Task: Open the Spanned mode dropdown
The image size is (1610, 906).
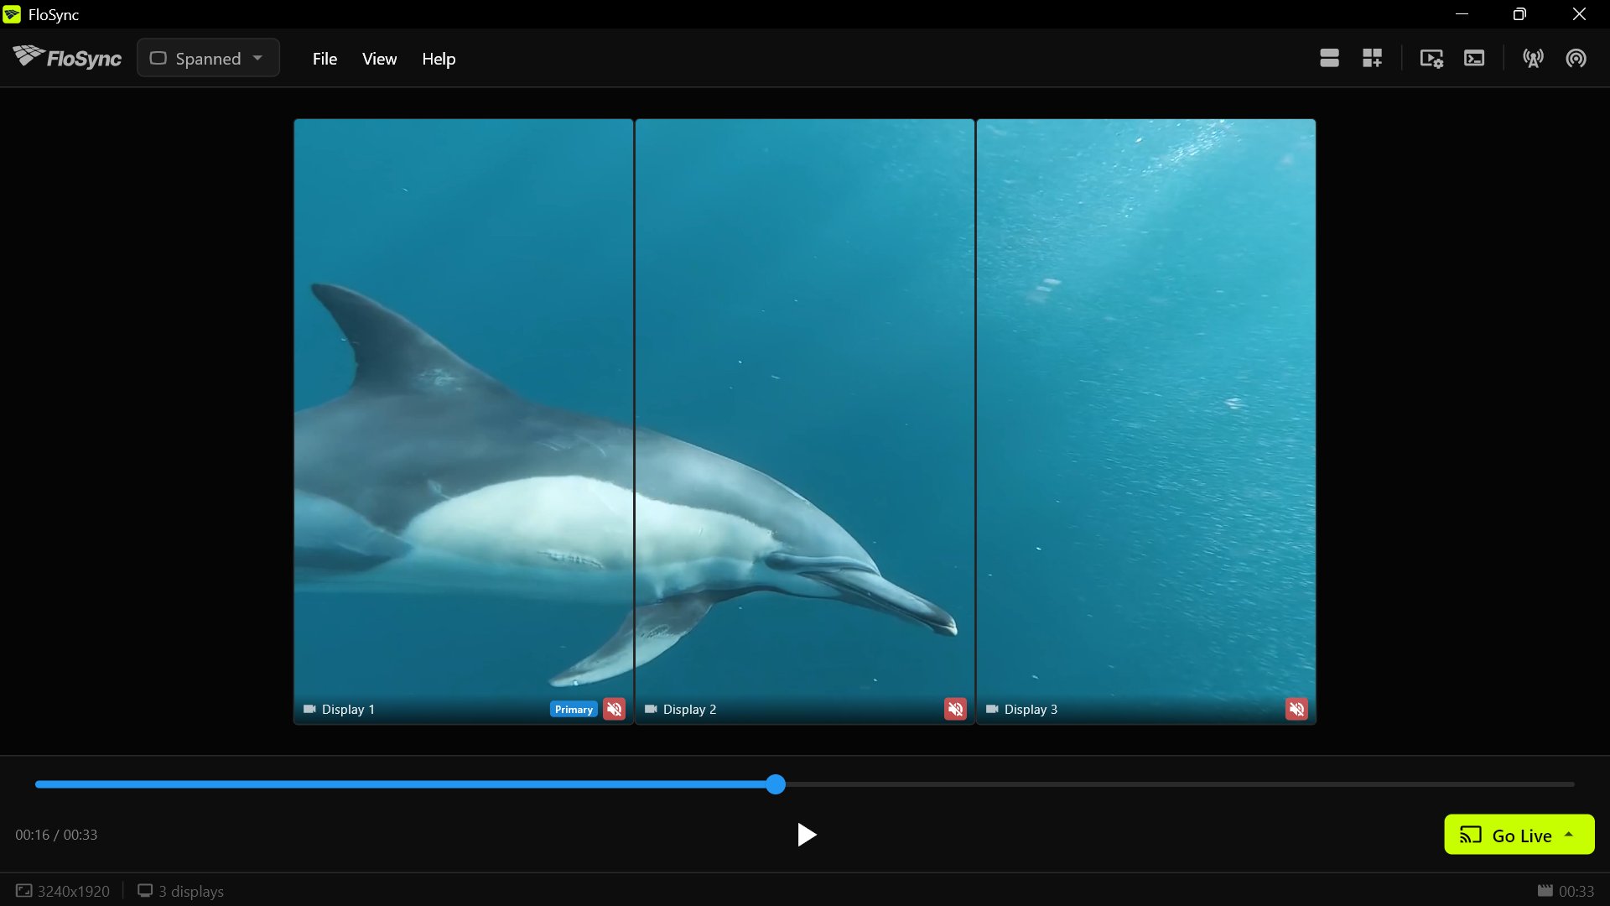Action: [x=208, y=58]
